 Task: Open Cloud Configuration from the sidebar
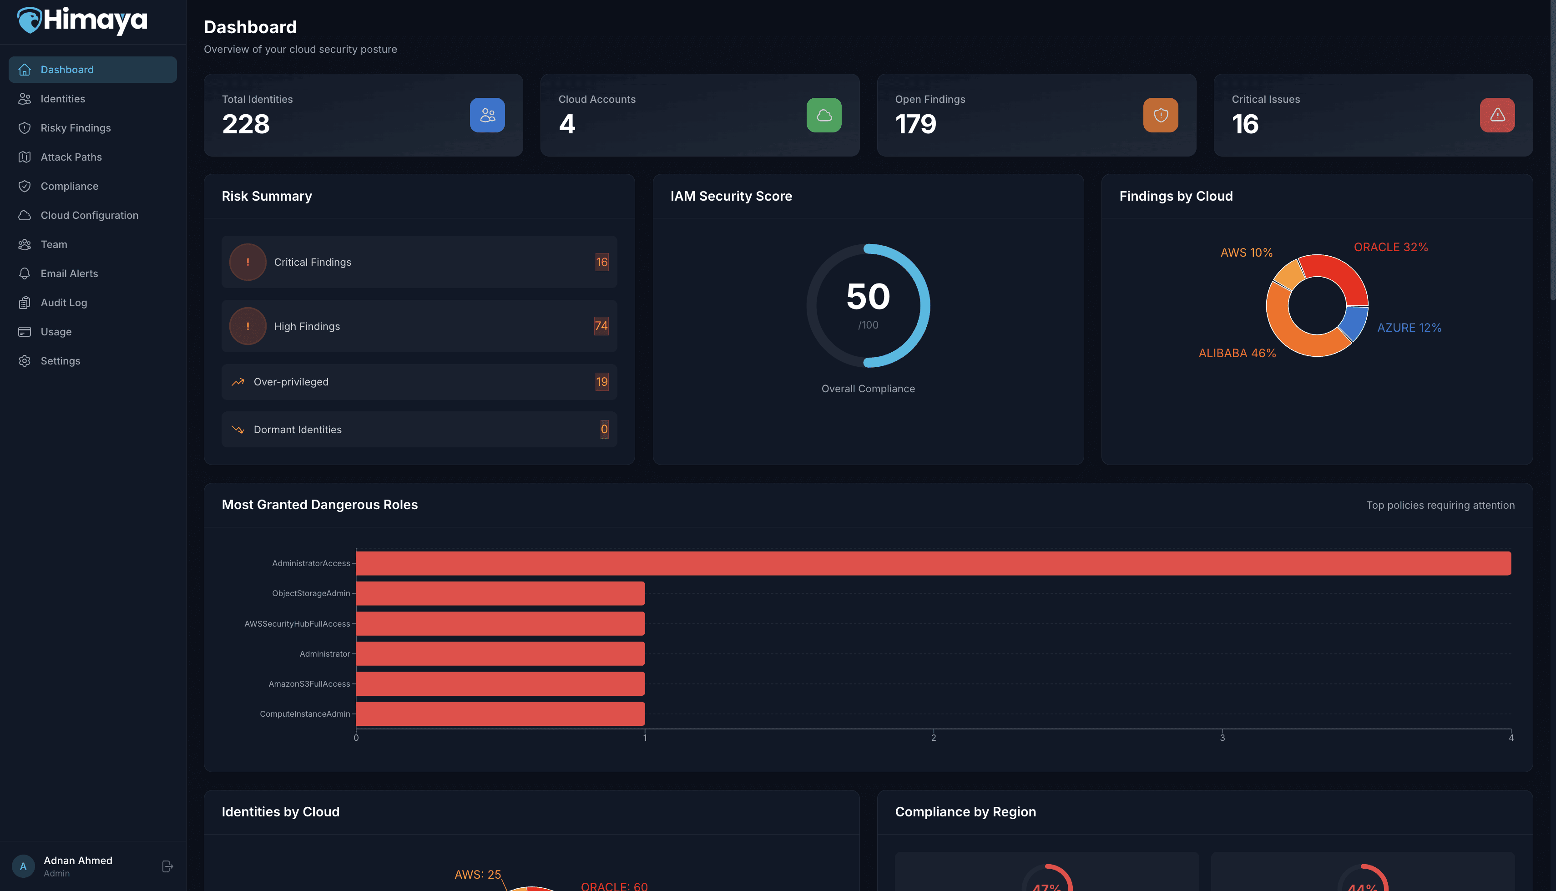(x=89, y=215)
